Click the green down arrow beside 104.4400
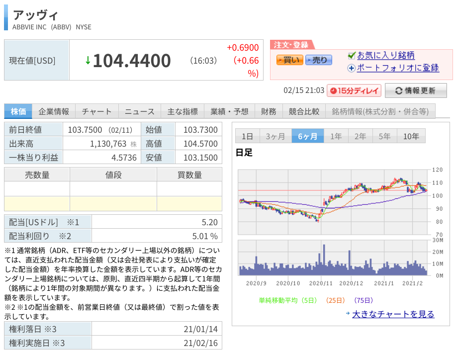The height and width of the screenshot is (353, 455). [x=88, y=61]
